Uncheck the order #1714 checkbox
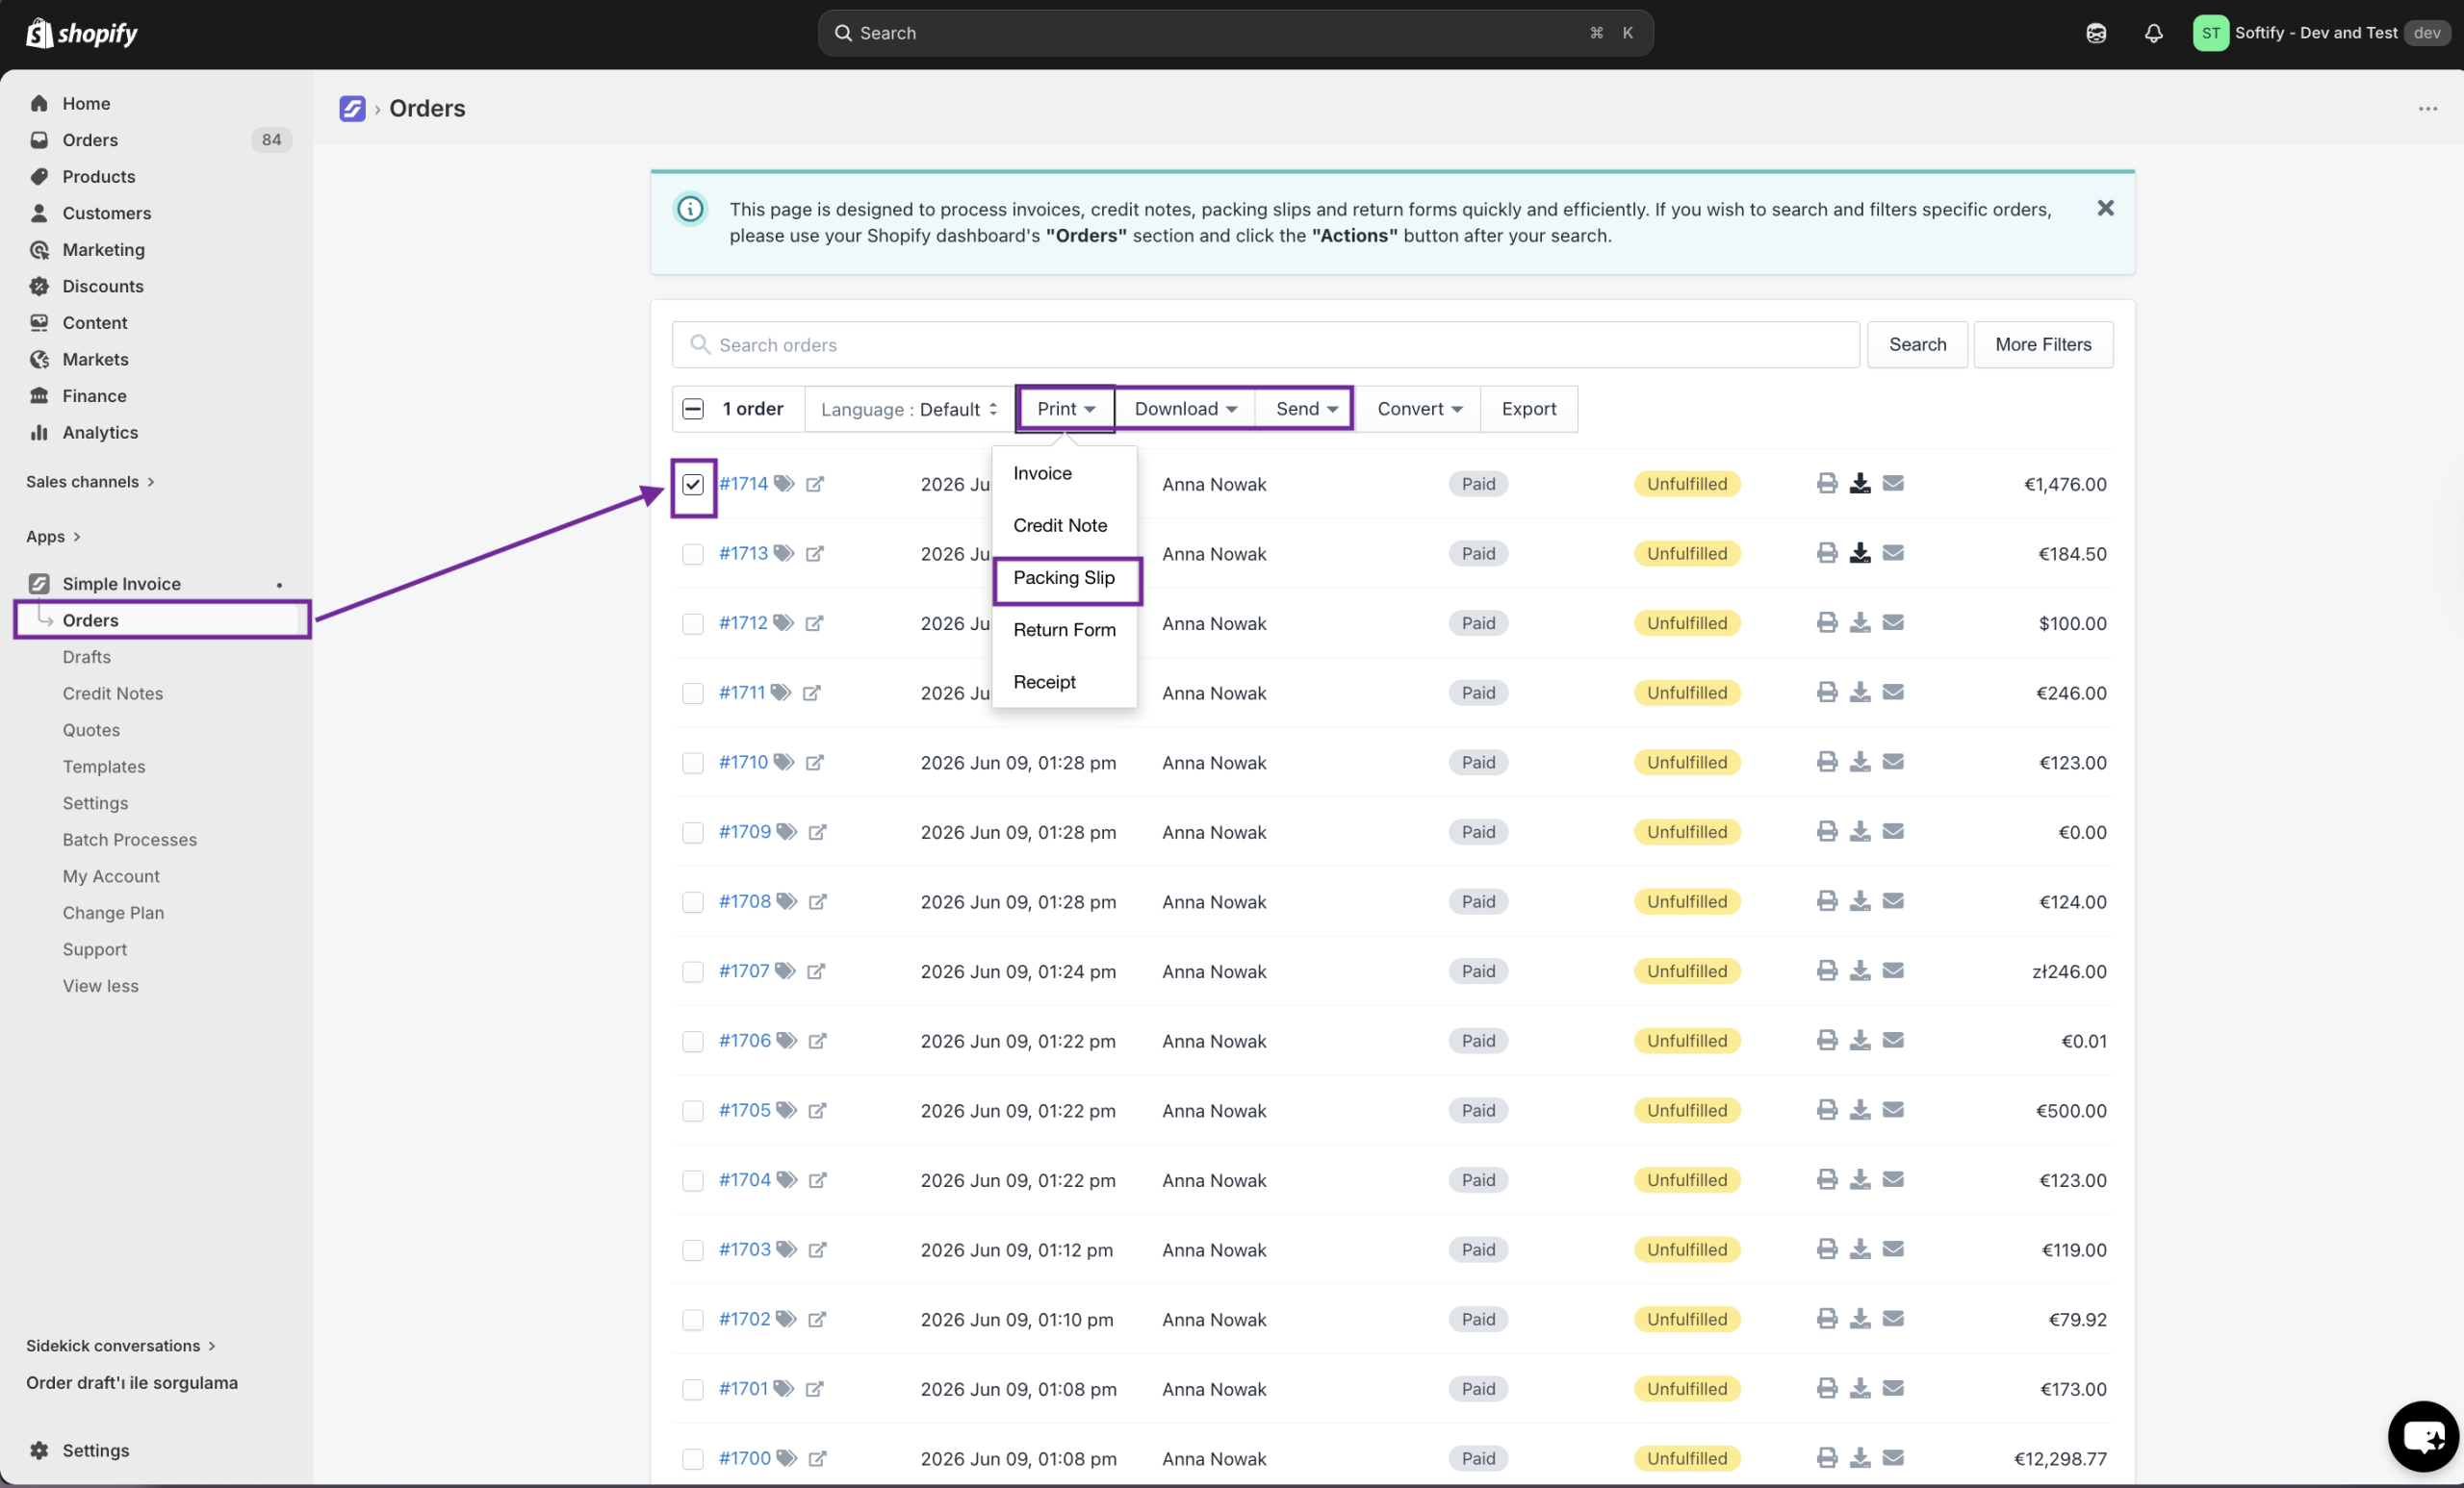The height and width of the screenshot is (1488, 2464). point(693,485)
